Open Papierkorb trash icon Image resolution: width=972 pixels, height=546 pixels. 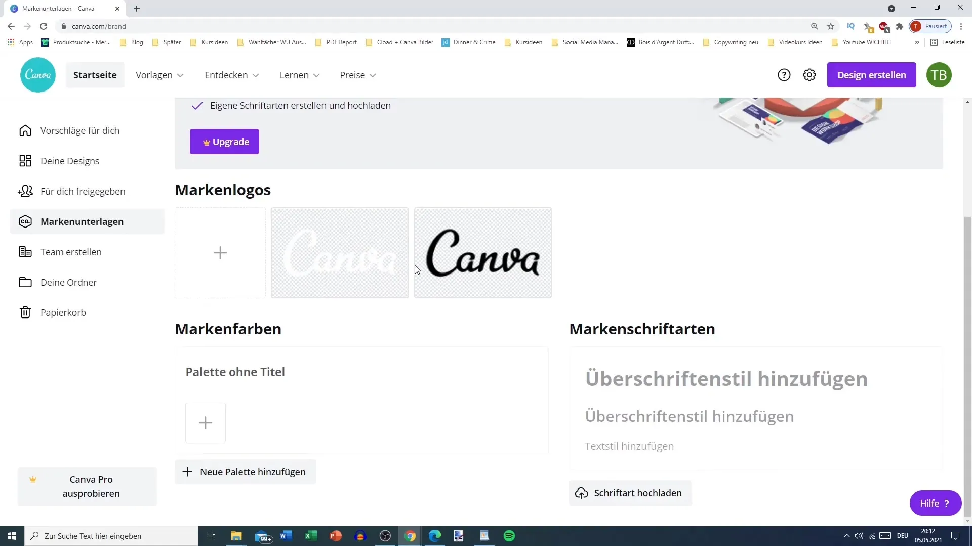(x=25, y=312)
